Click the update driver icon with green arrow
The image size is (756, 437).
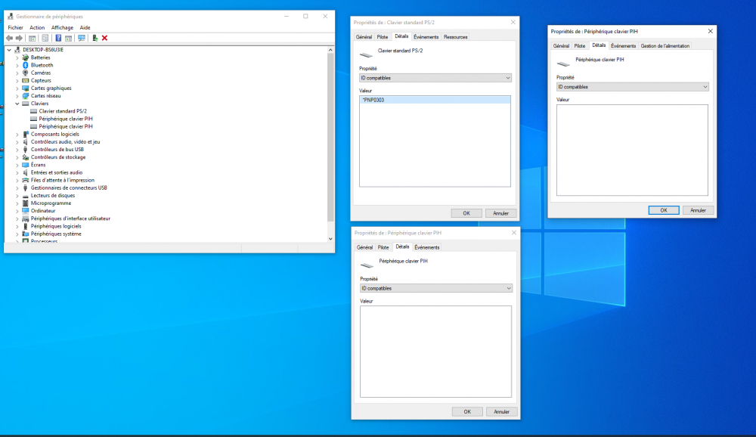point(95,38)
